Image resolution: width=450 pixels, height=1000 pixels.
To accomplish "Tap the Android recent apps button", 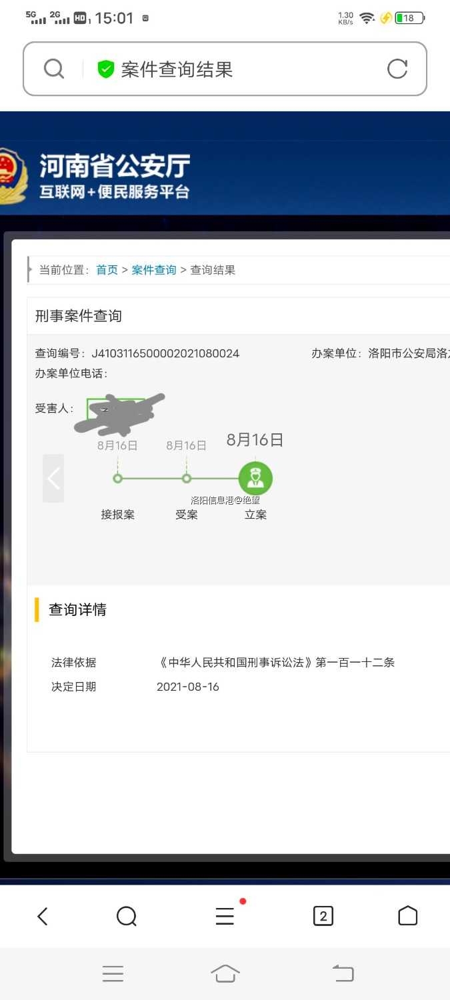I will point(113,974).
